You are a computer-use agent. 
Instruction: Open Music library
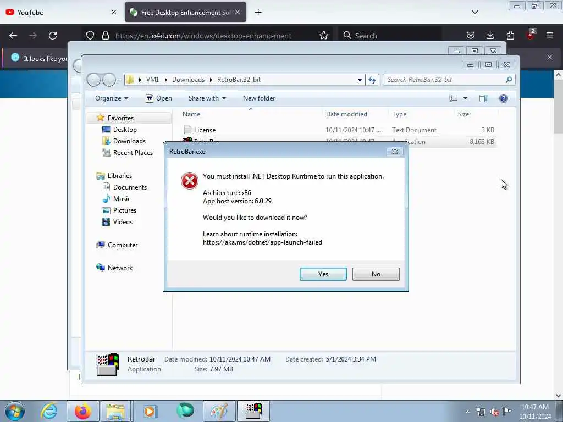pos(122,199)
